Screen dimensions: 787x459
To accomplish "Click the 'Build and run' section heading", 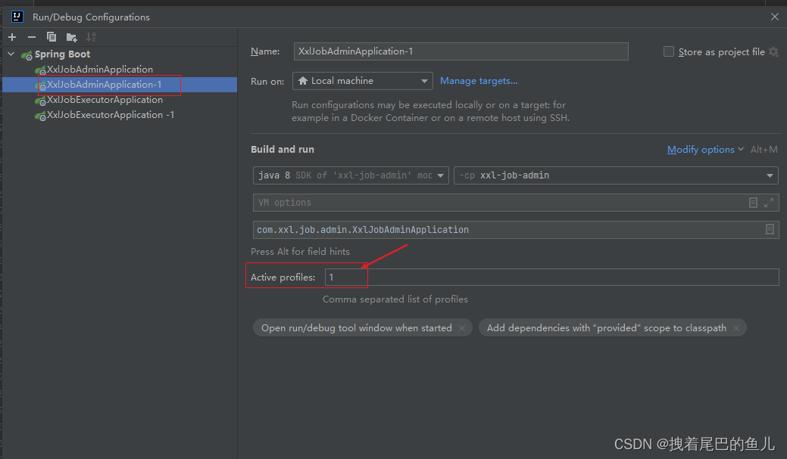I will point(283,149).
